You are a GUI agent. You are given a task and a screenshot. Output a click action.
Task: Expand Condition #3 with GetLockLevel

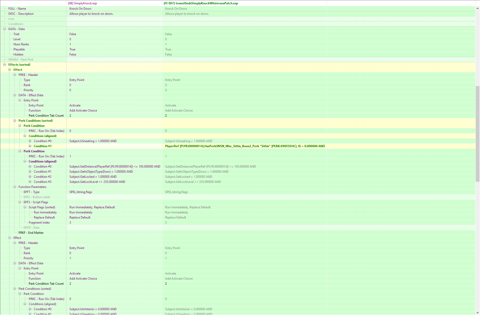pyautogui.click(x=30, y=182)
